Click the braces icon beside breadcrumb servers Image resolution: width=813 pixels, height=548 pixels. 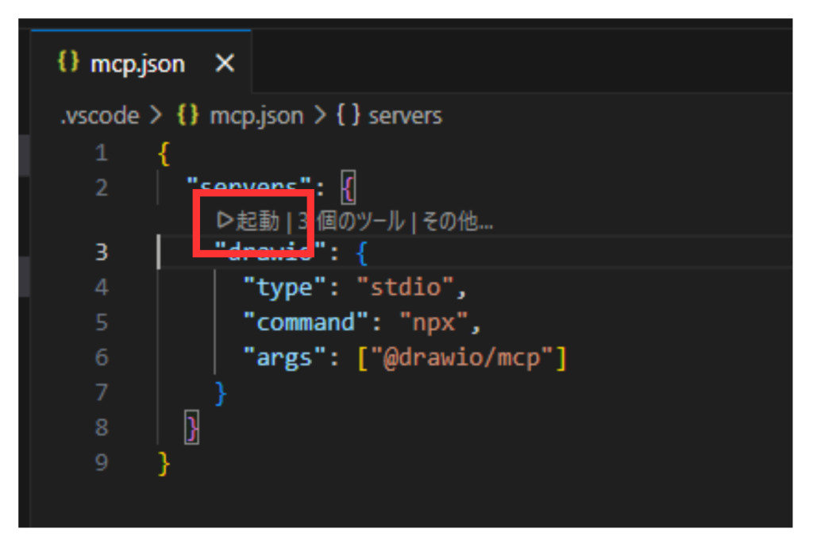[x=349, y=116]
